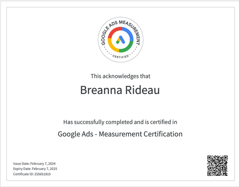Click the Expiry Date February 7, 2025 line
Viewport: 239px width, 187px height.
point(35,169)
